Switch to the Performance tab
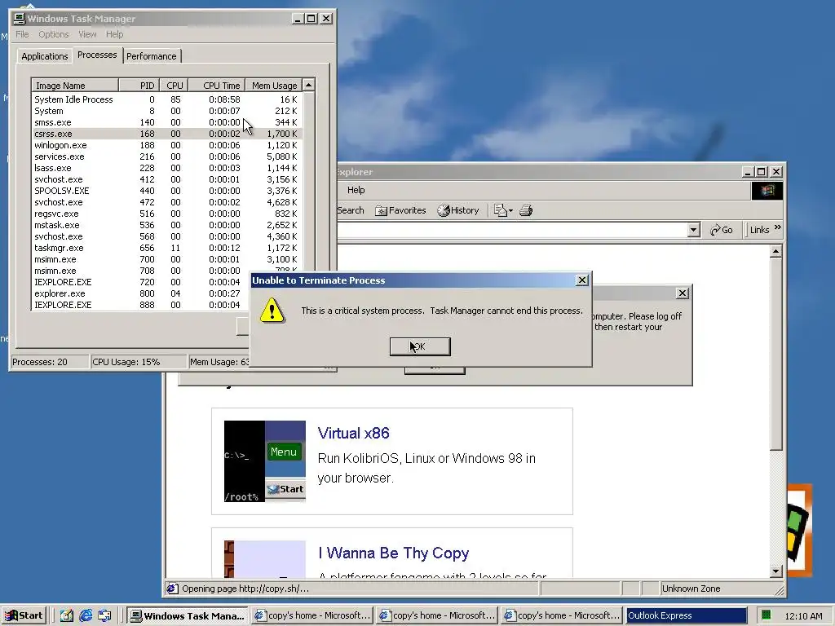Viewport: 835px width, 626px height. click(151, 56)
